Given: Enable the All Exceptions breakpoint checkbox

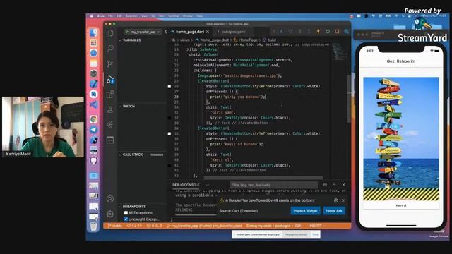Looking at the screenshot, I should click(126, 213).
